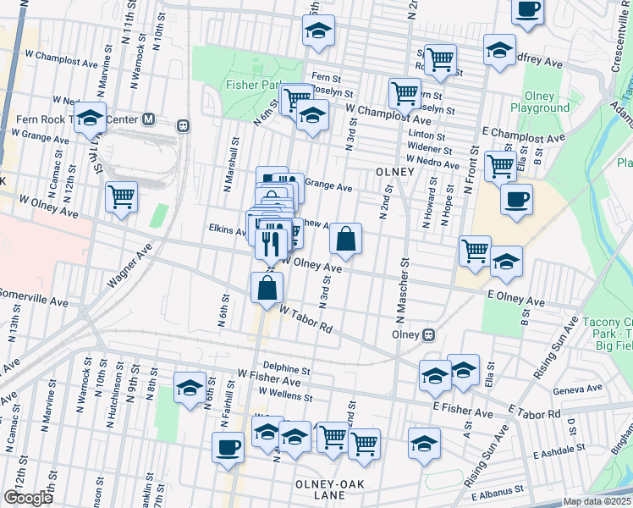Screen dimensions: 633x508
Task: Select the shopping bag marker near N 3rd St
Action: pyautogui.click(x=345, y=240)
